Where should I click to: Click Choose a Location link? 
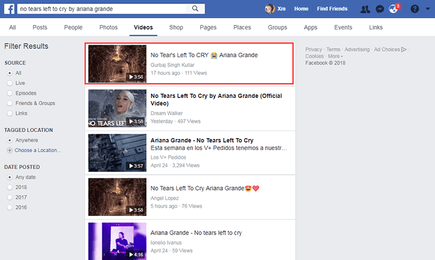pyautogui.click(x=38, y=151)
